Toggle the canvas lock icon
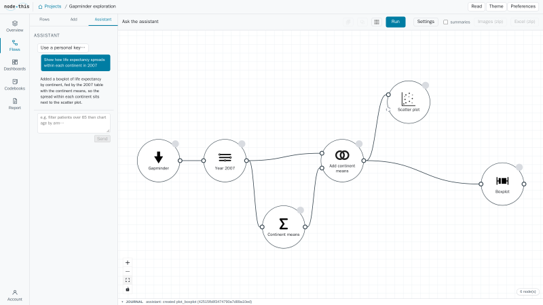 click(x=128, y=289)
